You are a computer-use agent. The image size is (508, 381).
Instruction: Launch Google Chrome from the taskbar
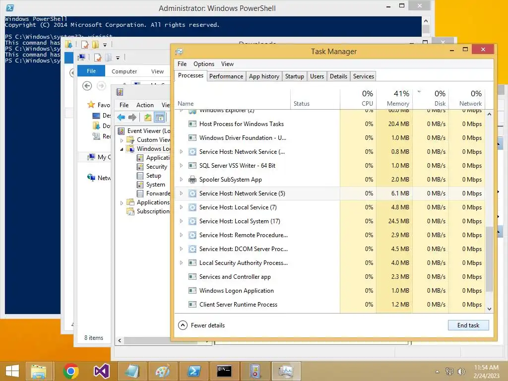coord(71,371)
